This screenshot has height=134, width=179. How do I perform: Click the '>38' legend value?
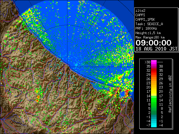coord(147,62)
